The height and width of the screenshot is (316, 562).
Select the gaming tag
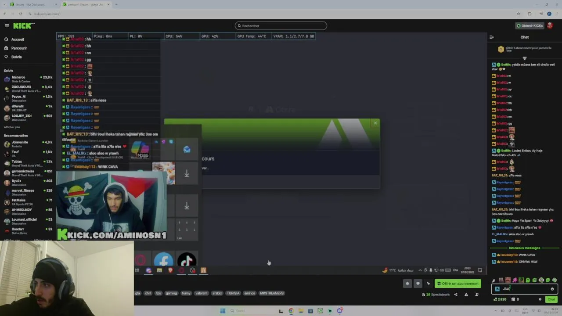[171, 293]
